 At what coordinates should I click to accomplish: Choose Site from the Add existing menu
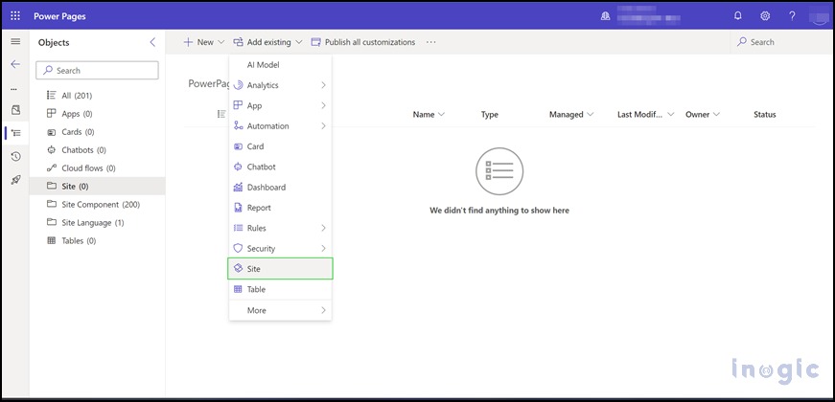(x=280, y=269)
